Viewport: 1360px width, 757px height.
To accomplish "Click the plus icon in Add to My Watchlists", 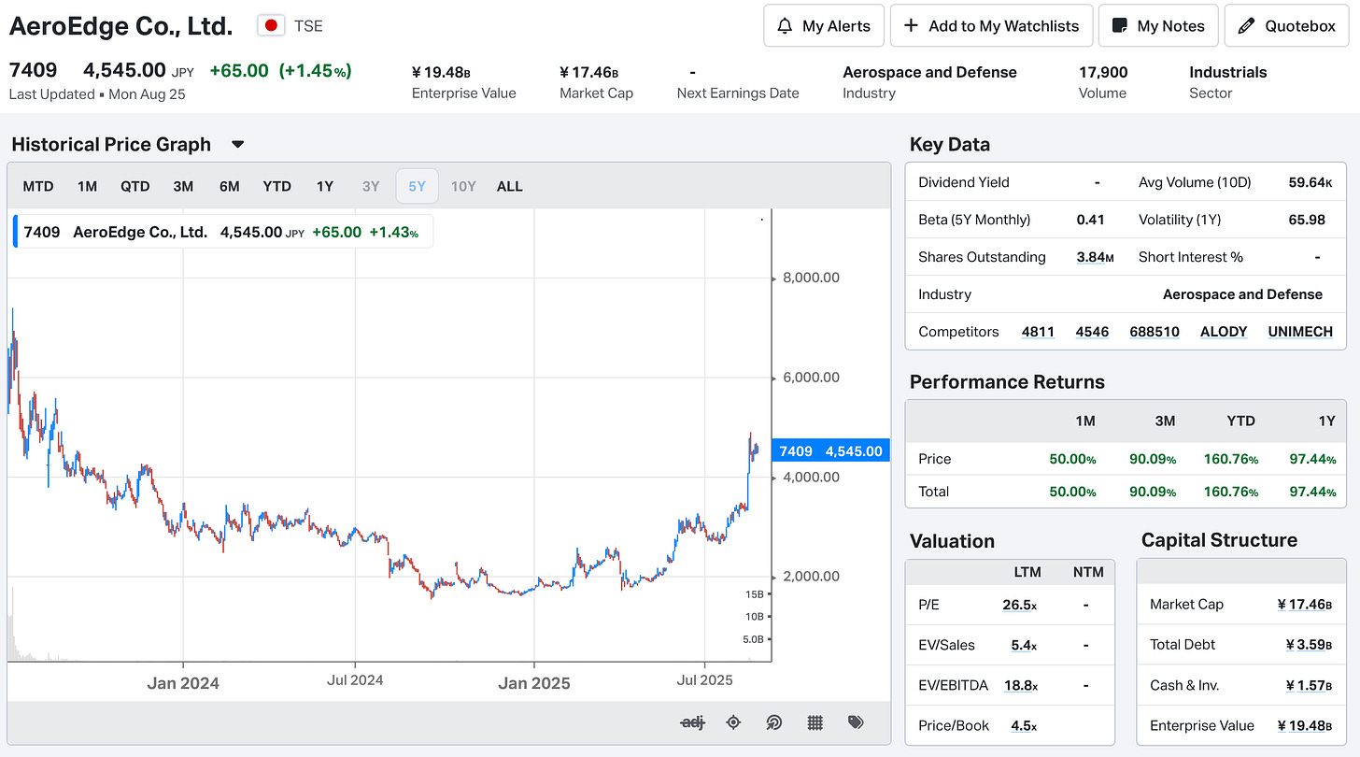I will (x=911, y=26).
